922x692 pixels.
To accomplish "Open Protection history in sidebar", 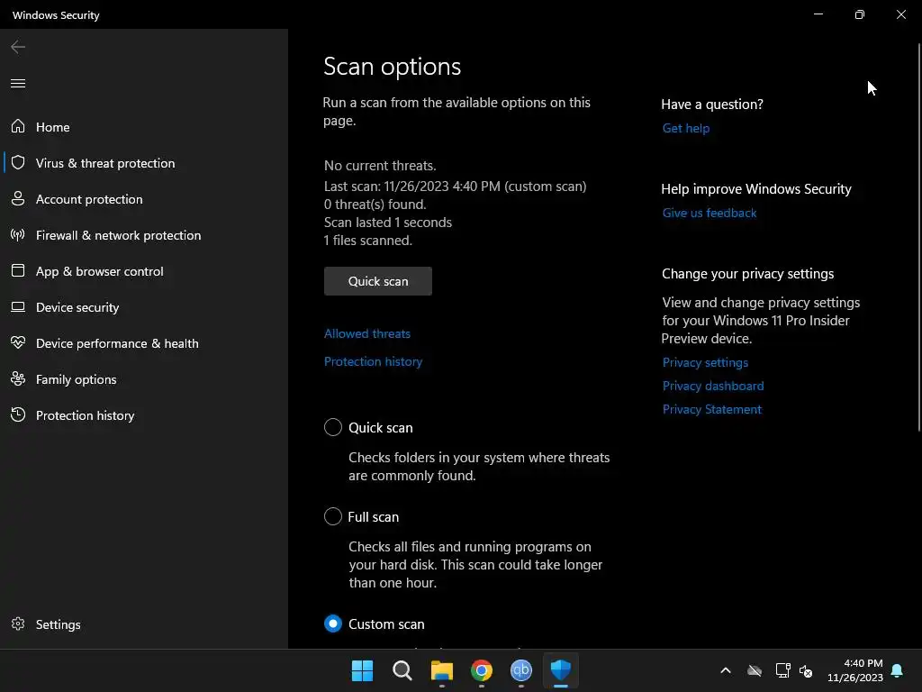I will click(x=144, y=414).
